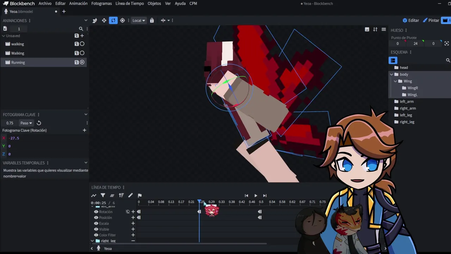
Task: Click the center transform icon
Action: (x=163, y=20)
